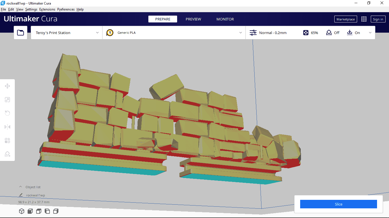Click the extruder 1 material icon
Screen dimensions: 389x218
pos(110,33)
